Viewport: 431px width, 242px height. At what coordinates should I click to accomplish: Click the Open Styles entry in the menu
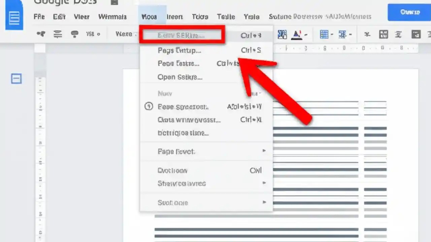(179, 77)
